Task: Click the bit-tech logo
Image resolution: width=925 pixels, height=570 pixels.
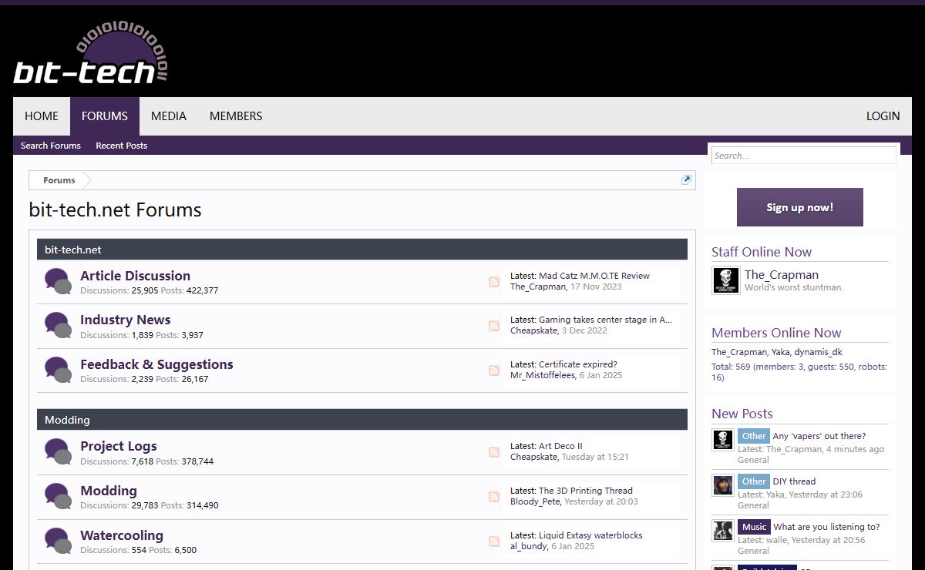Action: pyautogui.click(x=91, y=53)
